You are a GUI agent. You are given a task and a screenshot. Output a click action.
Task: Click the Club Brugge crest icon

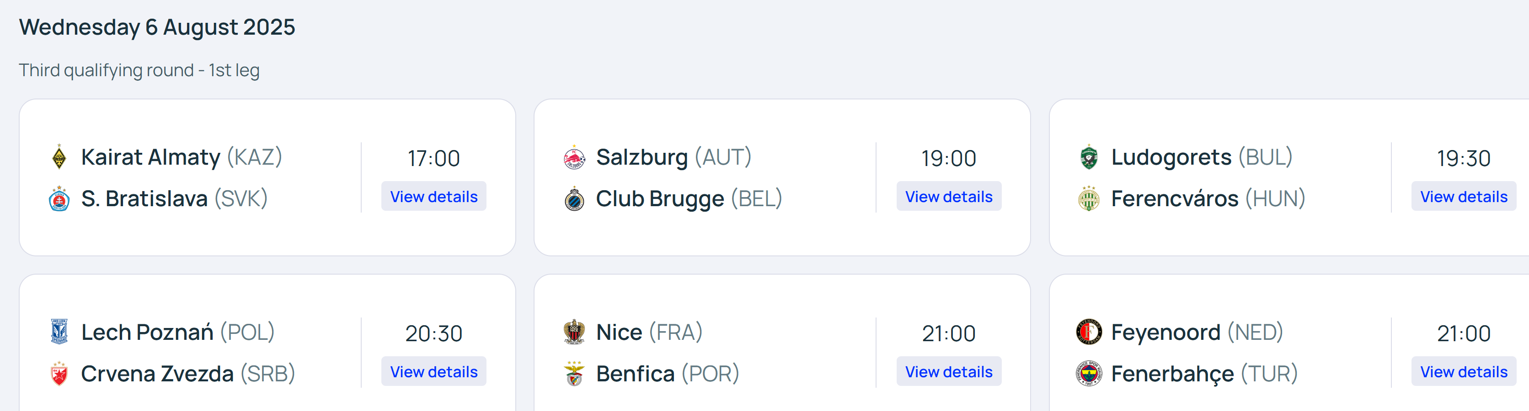(x=574, y=198)
